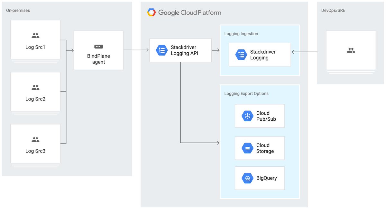Click the BigQuery hexagon icon
The image size is (386, 209).
[248, 178]
